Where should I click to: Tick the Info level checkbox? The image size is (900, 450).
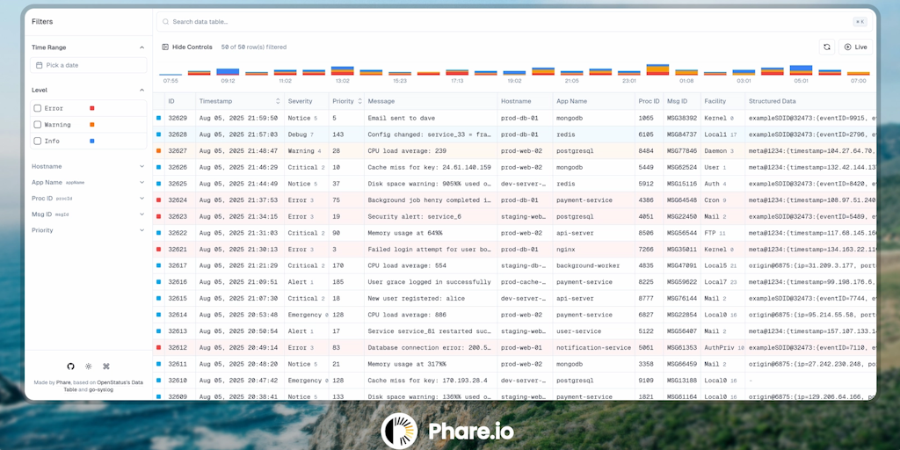pyautogui.click(x=38, y=141)
